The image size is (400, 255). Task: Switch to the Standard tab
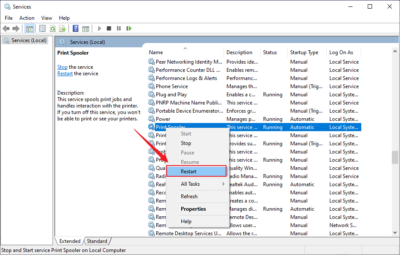[x=97, y=241]
